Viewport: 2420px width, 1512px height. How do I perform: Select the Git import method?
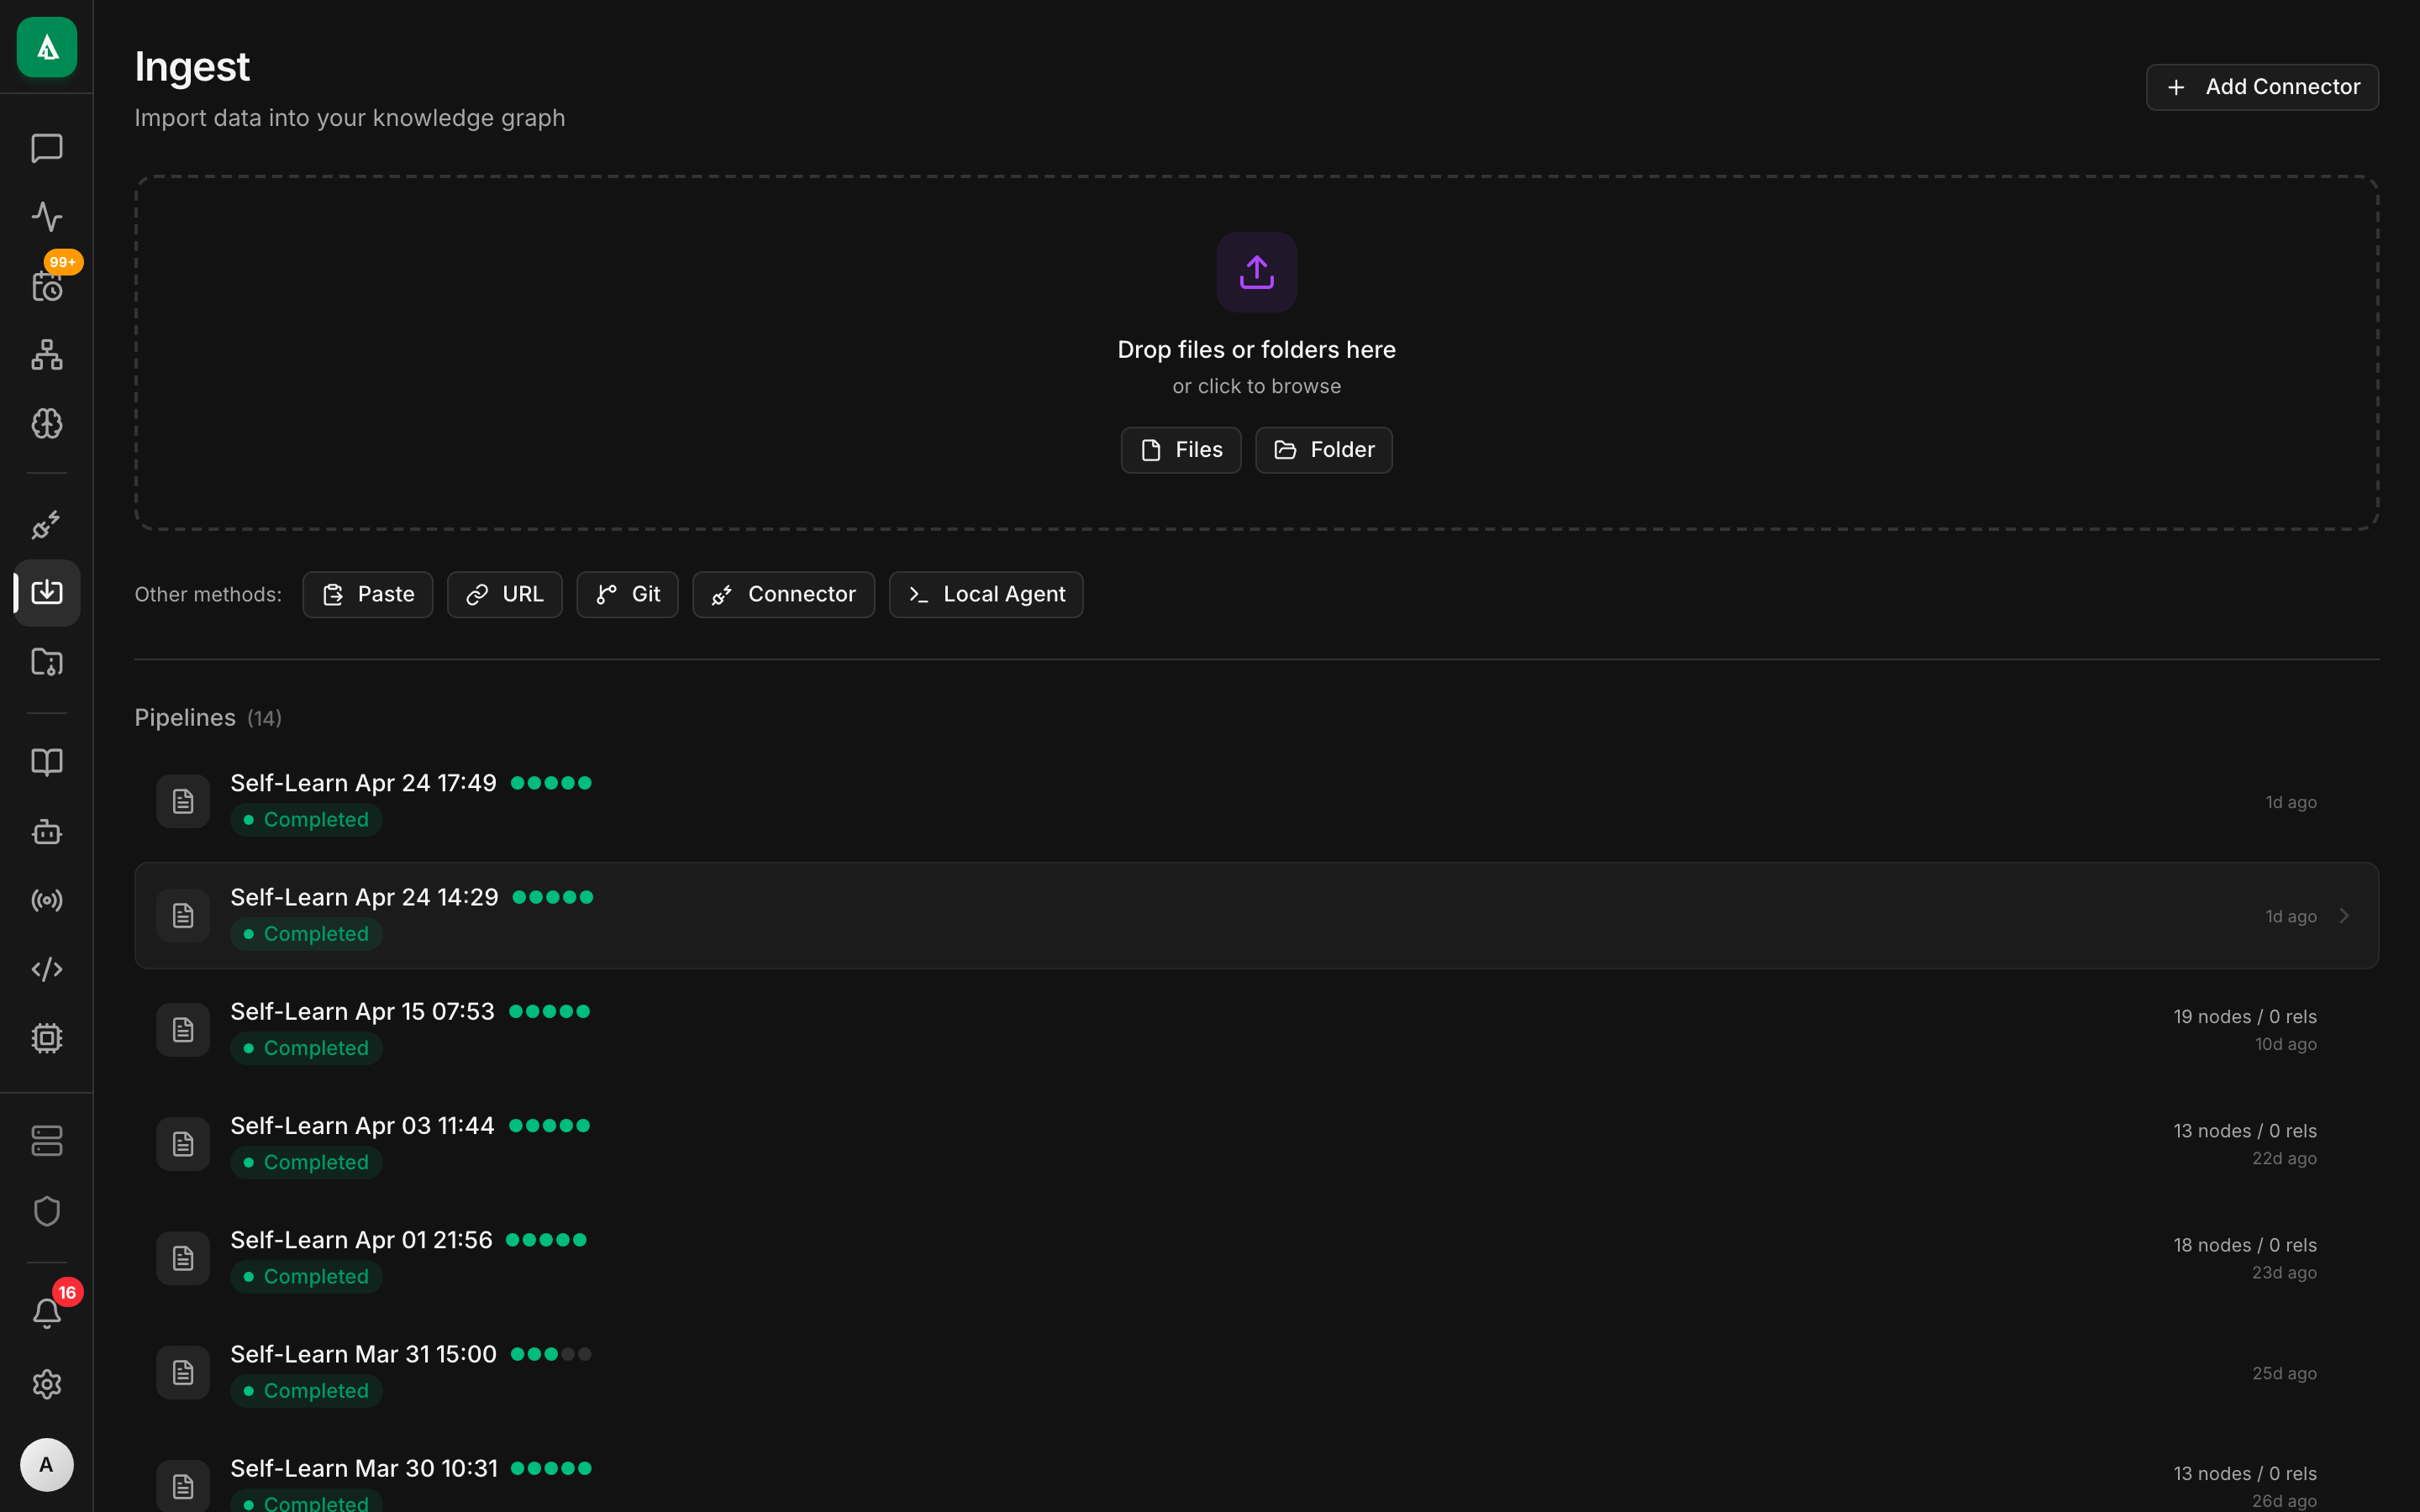627,594
